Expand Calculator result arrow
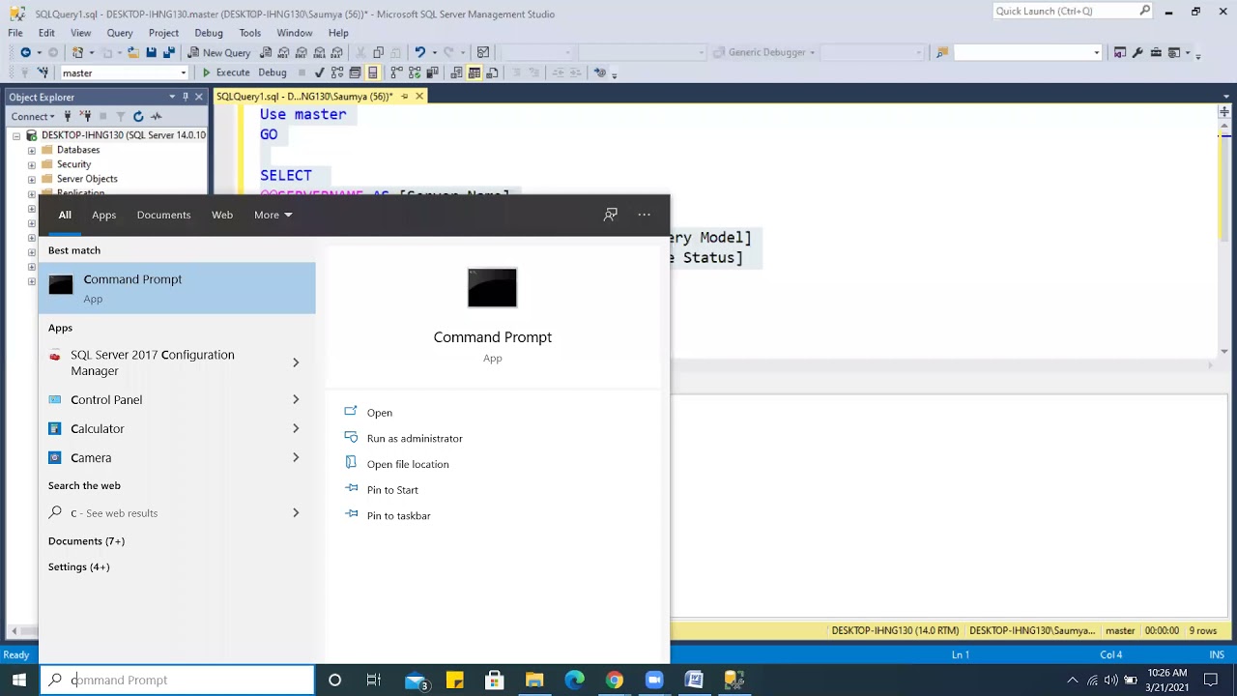This screenshot has height=696, width=1237. (x=296, y=428)
